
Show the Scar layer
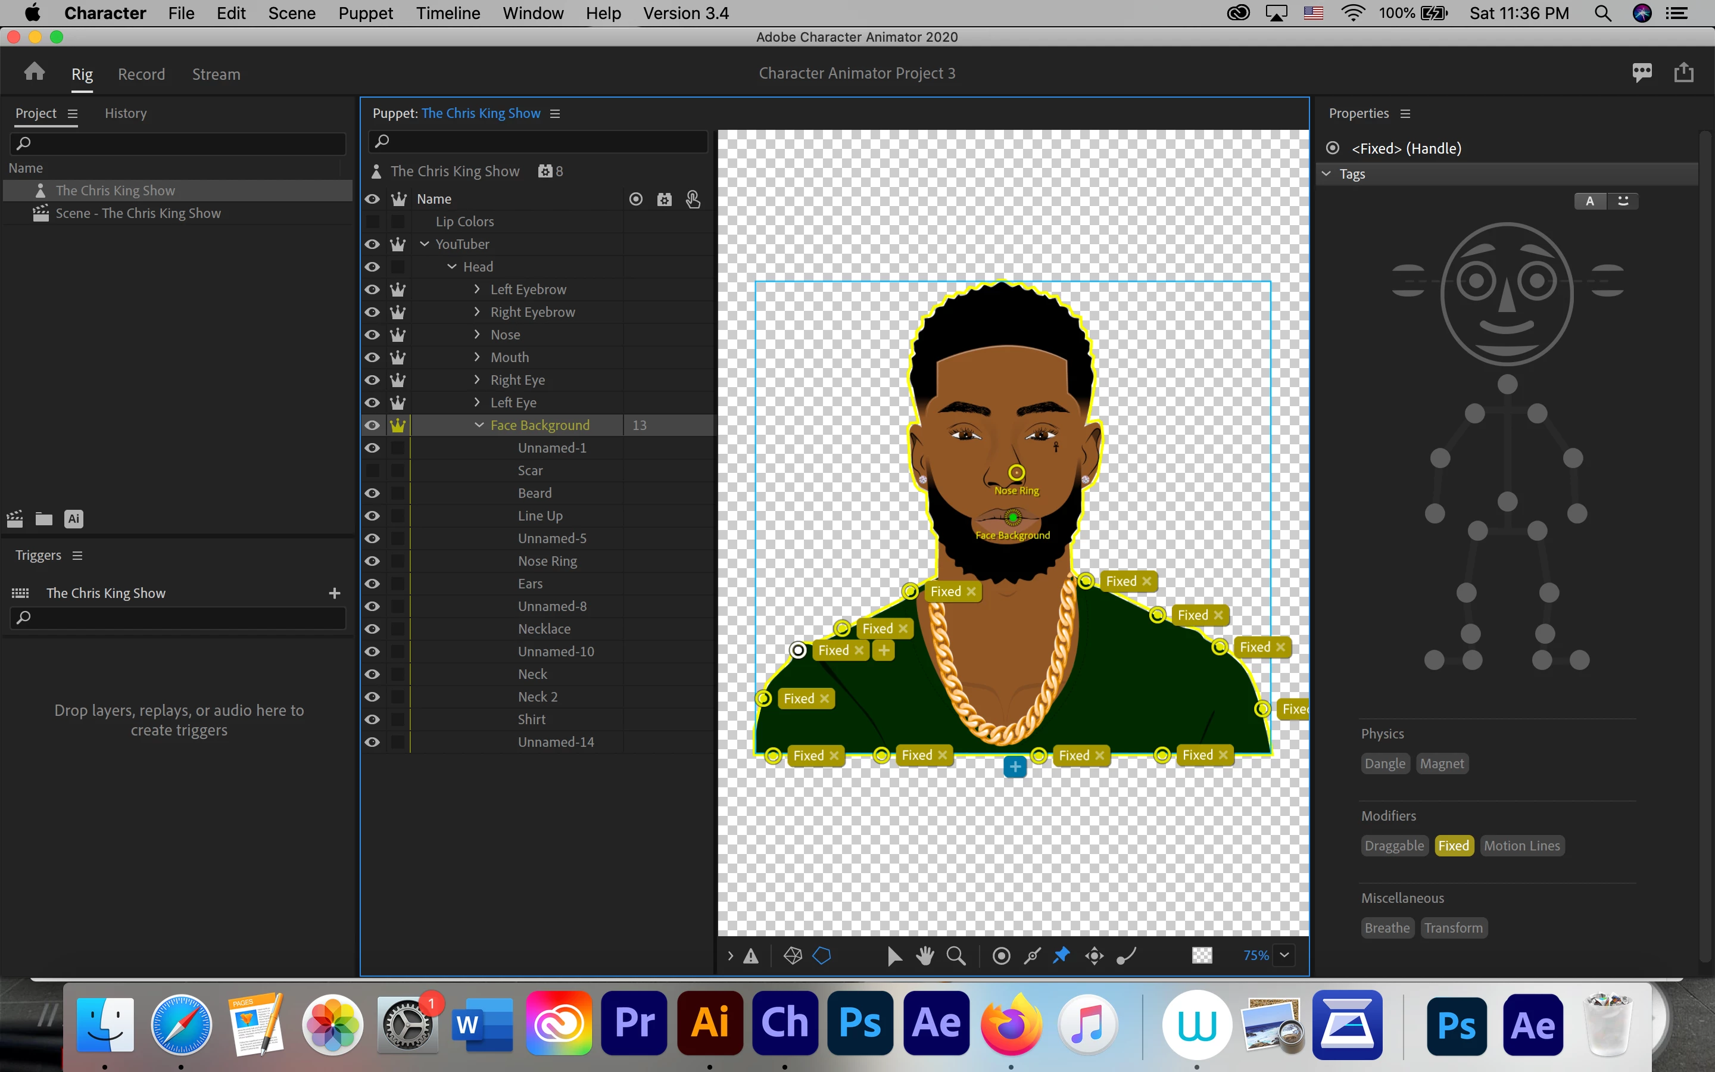[372, 470]
